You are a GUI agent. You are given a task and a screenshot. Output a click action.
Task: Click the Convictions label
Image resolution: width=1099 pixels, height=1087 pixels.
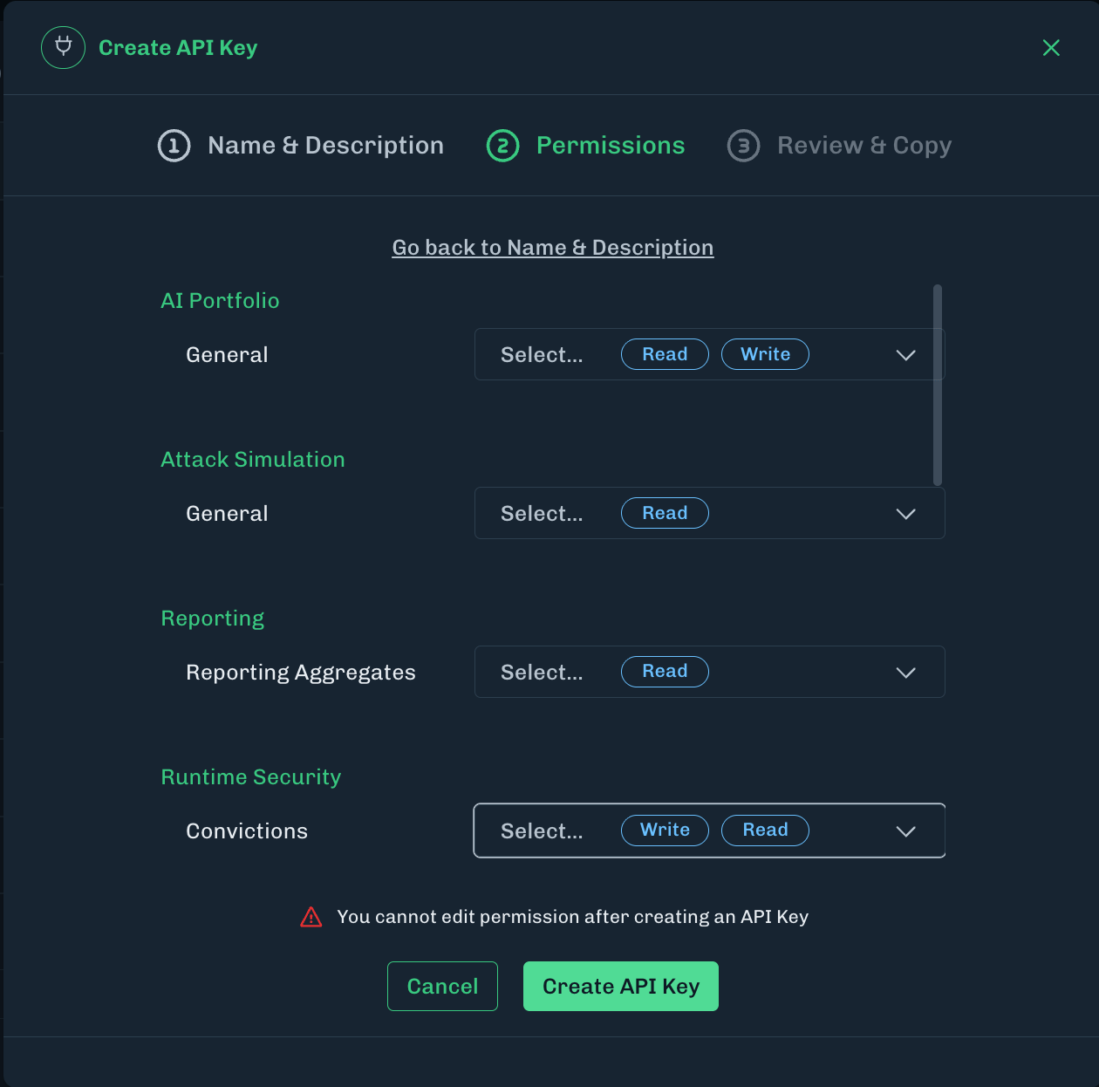[247, 831]
